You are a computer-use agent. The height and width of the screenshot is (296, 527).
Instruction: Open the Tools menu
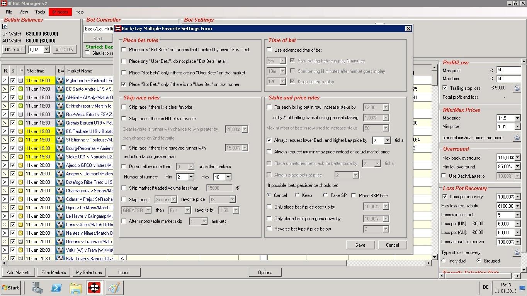(40, 12)
